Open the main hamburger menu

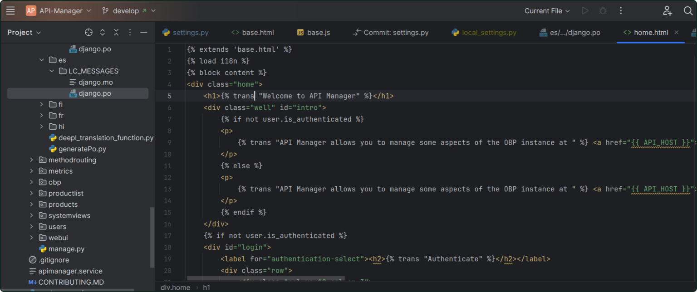tap(10, 11)
